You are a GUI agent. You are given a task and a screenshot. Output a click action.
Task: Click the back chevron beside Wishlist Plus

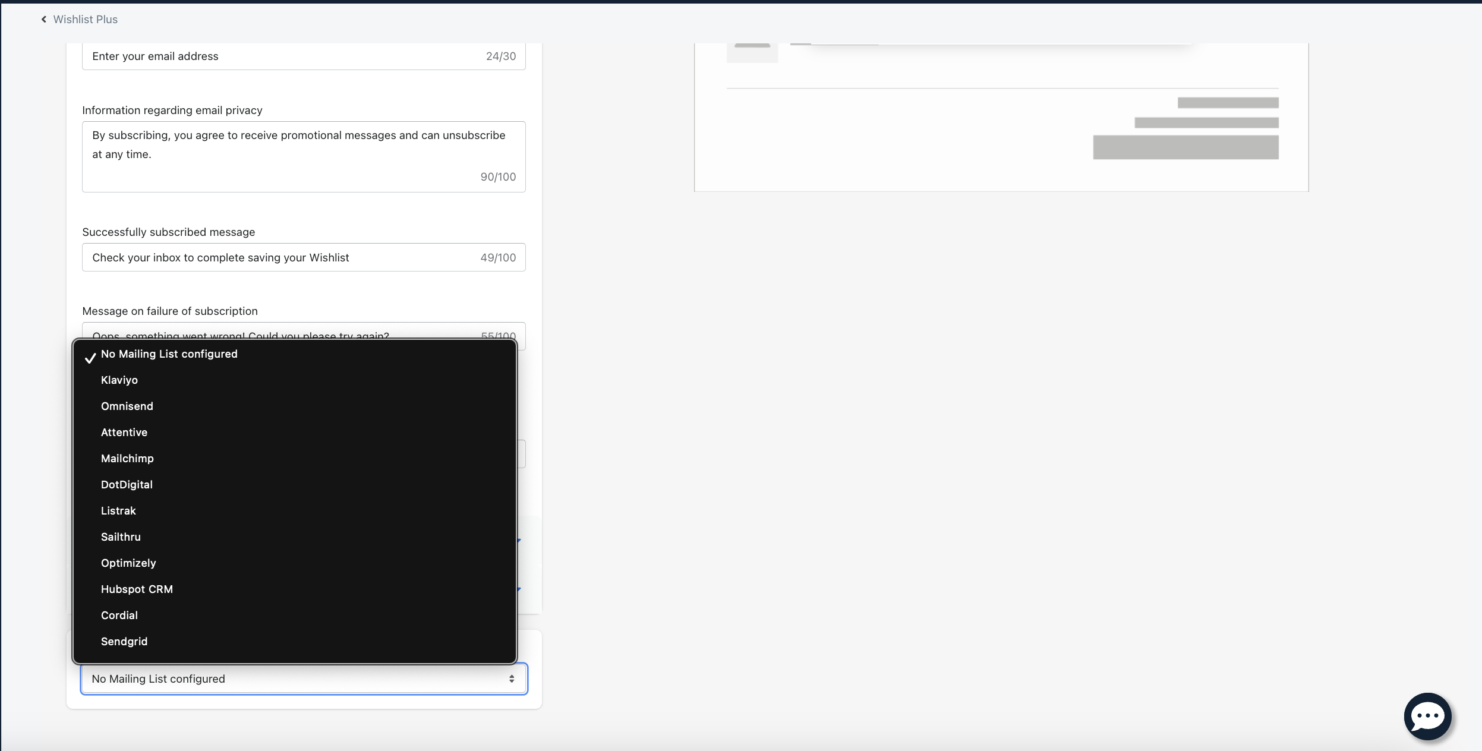[x=43, y=20]
